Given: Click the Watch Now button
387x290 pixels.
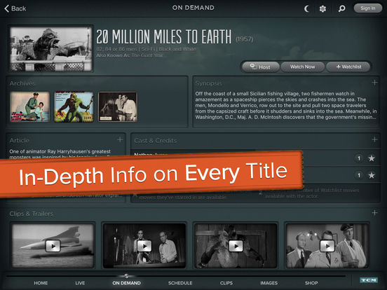Looking at the screenshot, I should [303, 67].
